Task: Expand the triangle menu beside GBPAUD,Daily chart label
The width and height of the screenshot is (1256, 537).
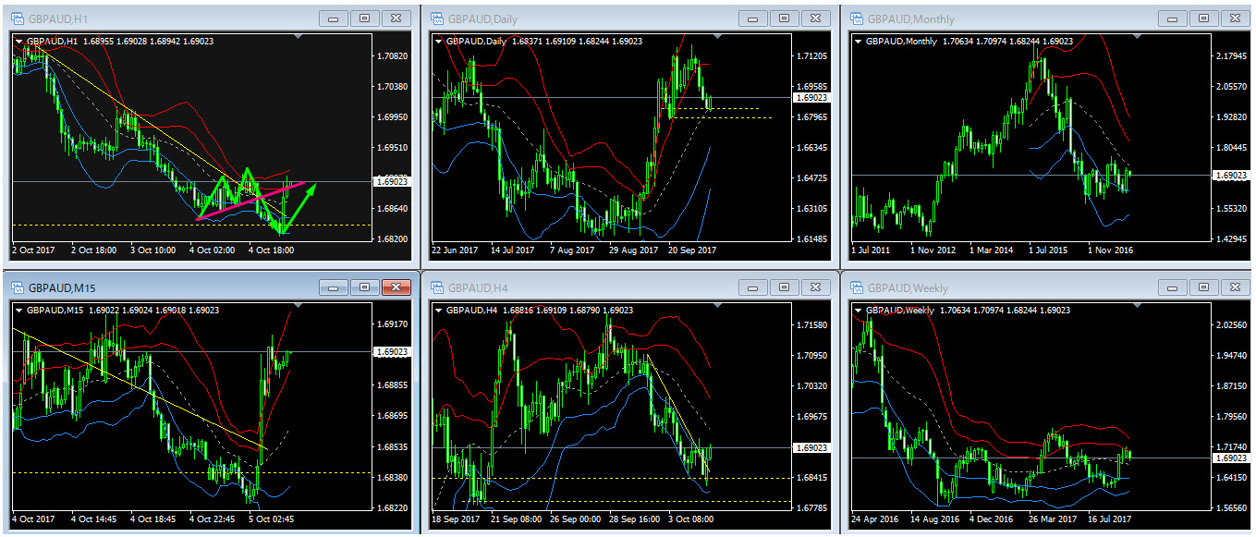Action: pyautogui.click(x=438, y=41)
